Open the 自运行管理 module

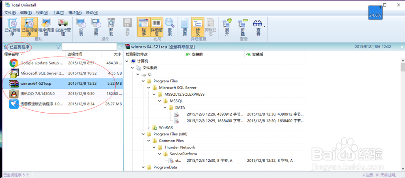coord(63,27)
